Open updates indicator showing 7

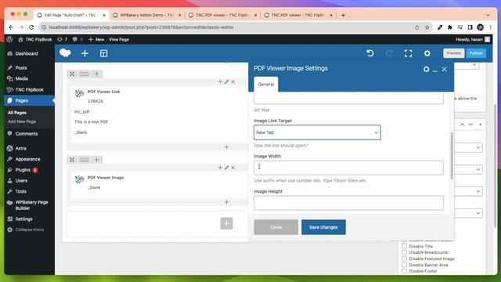pyautogui.click(x=63, y=39)
